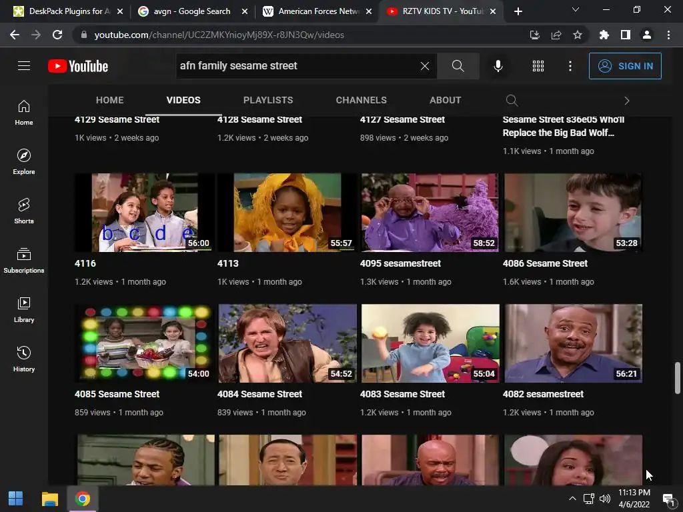
Task: Search within the channel using magnifier icon
Action: pyautogui.click(x=512, y=101)
